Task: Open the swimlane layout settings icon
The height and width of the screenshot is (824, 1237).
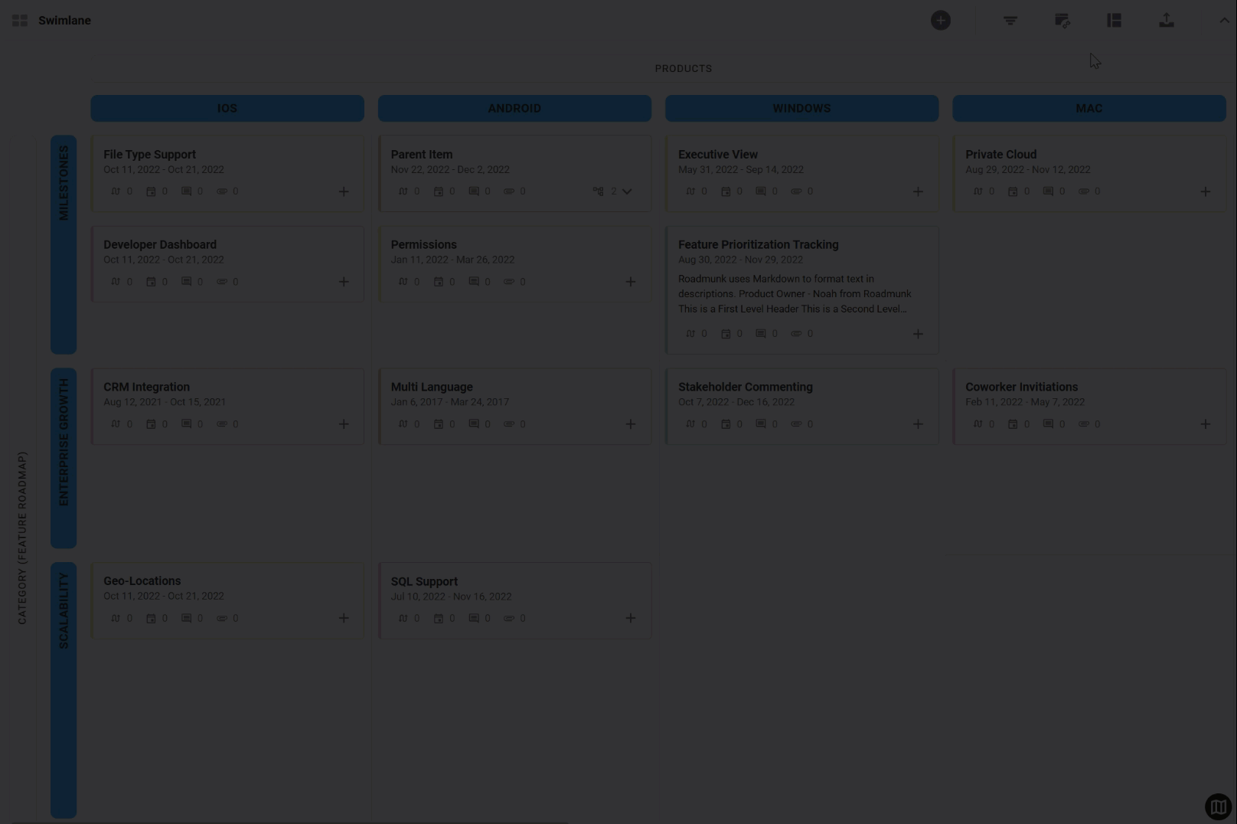Action: tap(1114, 20)
